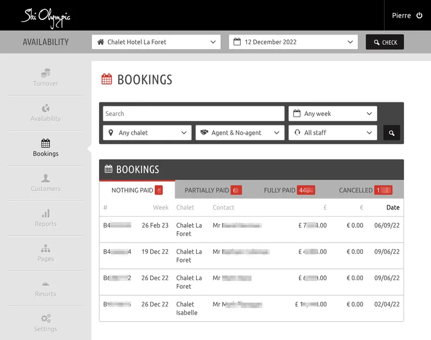Click the CHECK availability button

click(x=385, y=42)
